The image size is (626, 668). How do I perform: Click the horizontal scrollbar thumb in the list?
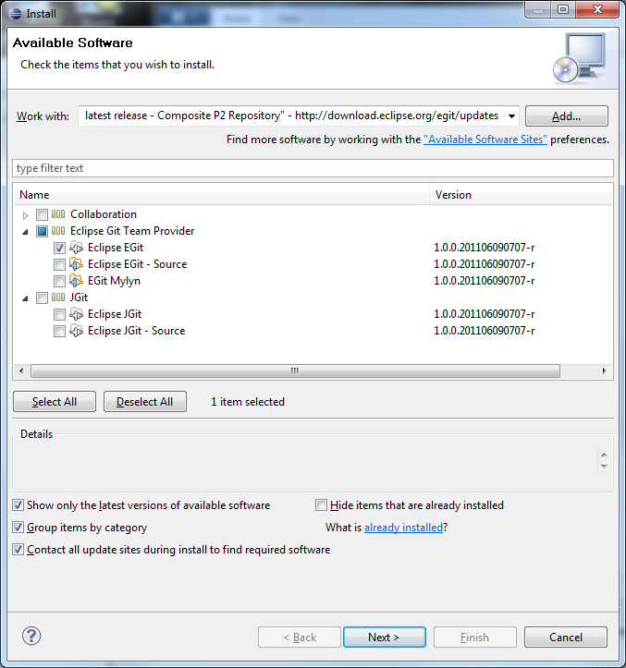pos(295,370)
